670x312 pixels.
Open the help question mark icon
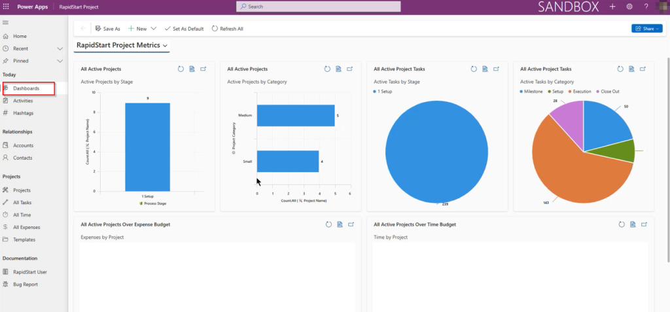coord(646,7)
